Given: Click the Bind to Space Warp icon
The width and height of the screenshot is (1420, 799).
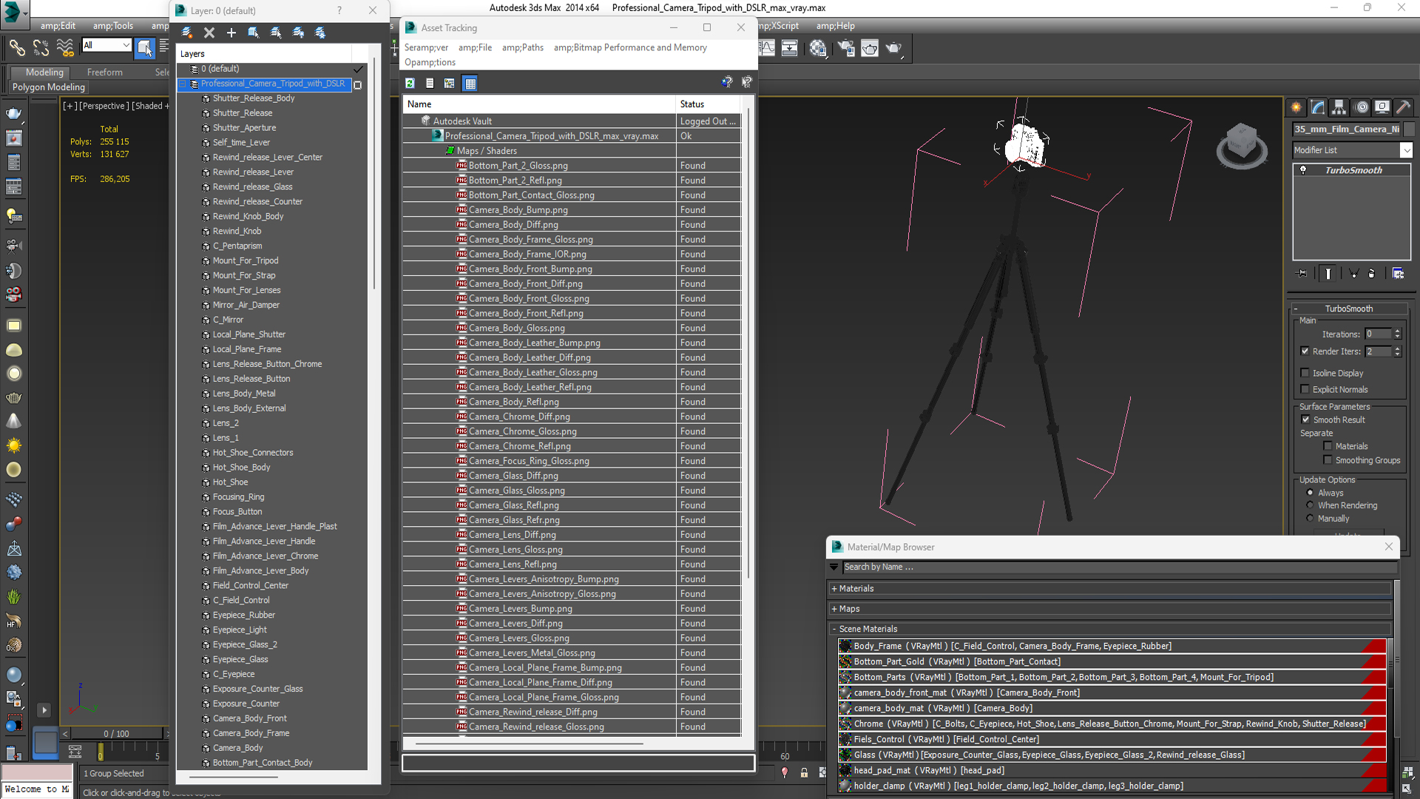Looking at the screenshot, I should [x=65, y=48].
